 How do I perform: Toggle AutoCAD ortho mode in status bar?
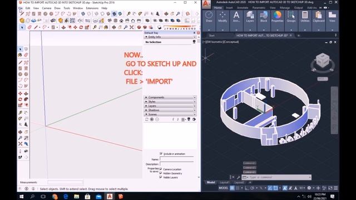point(246,188)
